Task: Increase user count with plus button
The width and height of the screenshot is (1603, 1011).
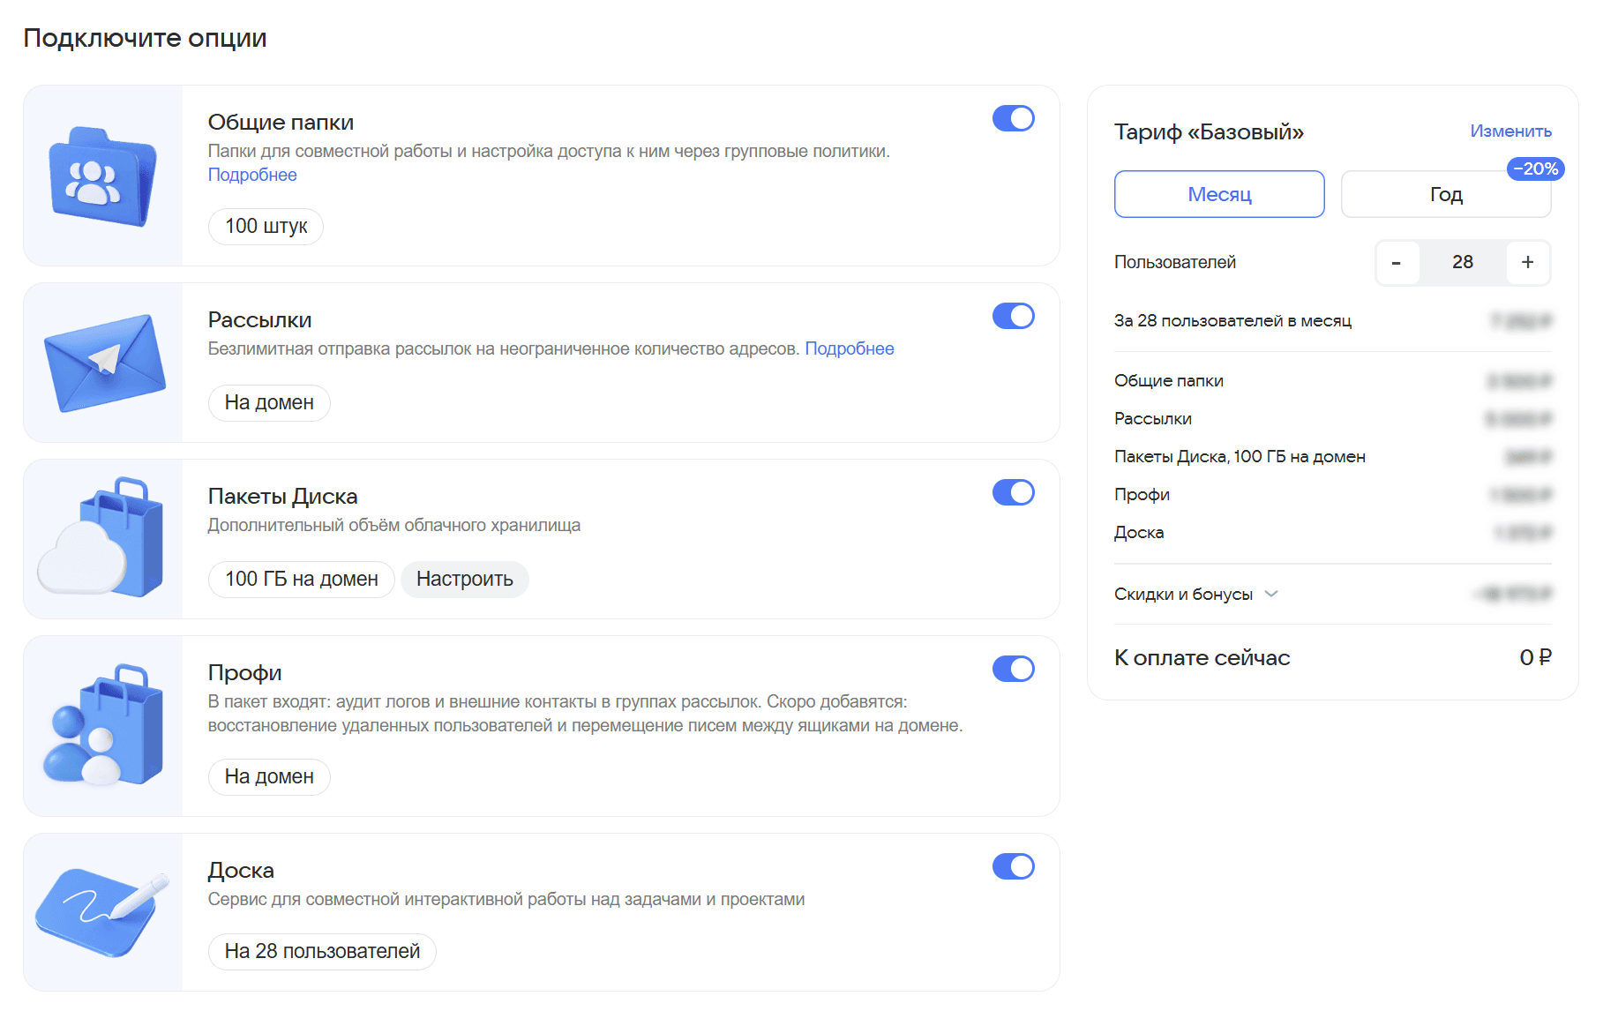Action: pyautogui.click(x=1528, y=263)
